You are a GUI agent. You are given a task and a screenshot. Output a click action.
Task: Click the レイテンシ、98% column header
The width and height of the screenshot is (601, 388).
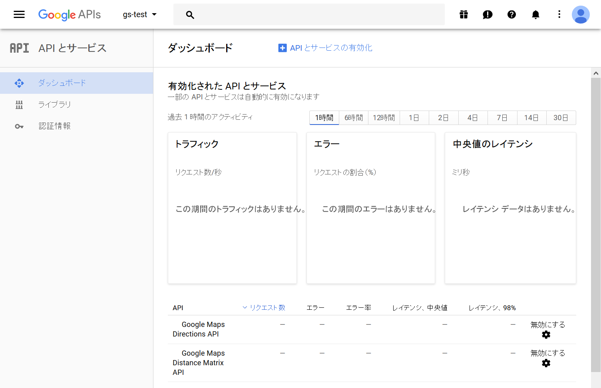tap(492, 307)
